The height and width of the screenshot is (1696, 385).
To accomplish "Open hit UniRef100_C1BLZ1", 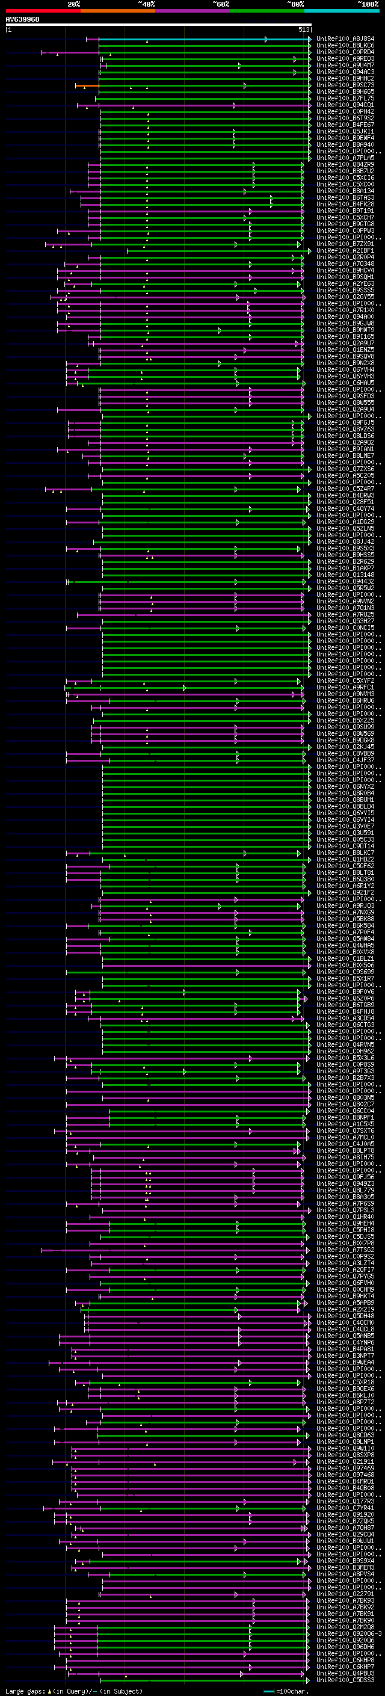I will pos(345,958).
